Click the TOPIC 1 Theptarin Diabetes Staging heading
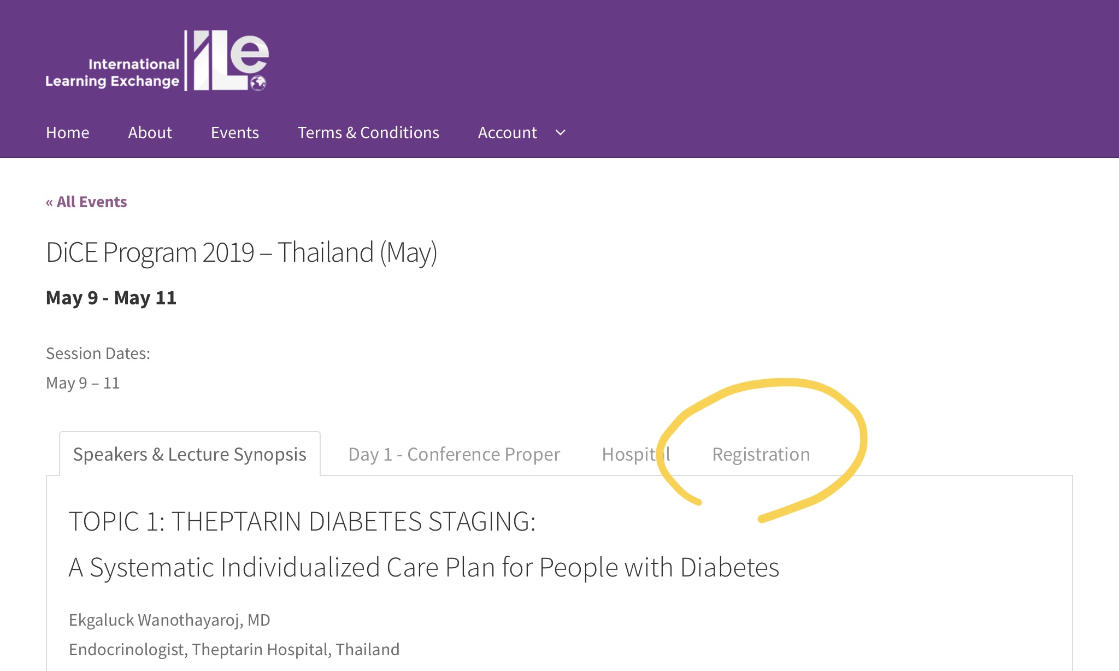 click(x=302, y=521)
